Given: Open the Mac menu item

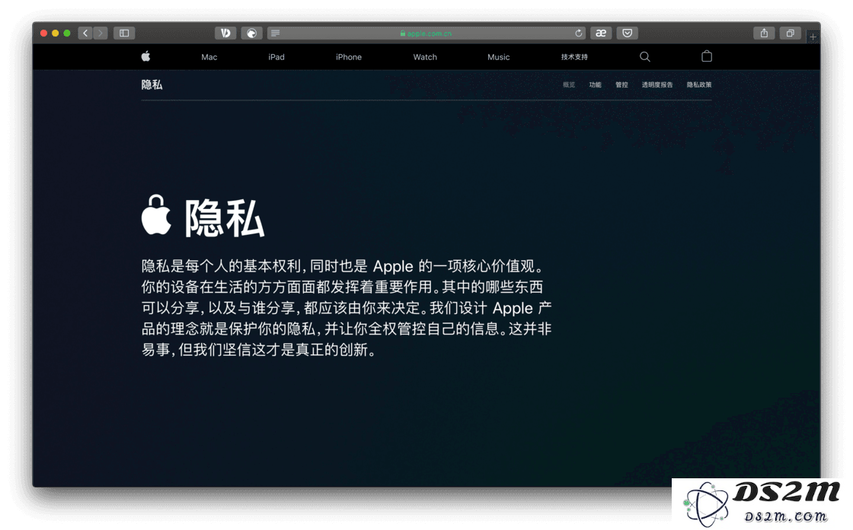Looking at the screenshot, I should coord(209,57).
